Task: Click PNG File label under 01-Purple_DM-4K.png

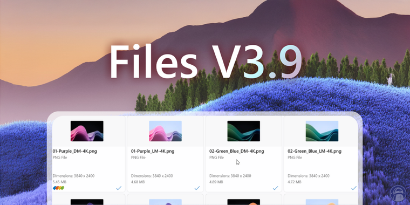Action: (x=60, y=158)
